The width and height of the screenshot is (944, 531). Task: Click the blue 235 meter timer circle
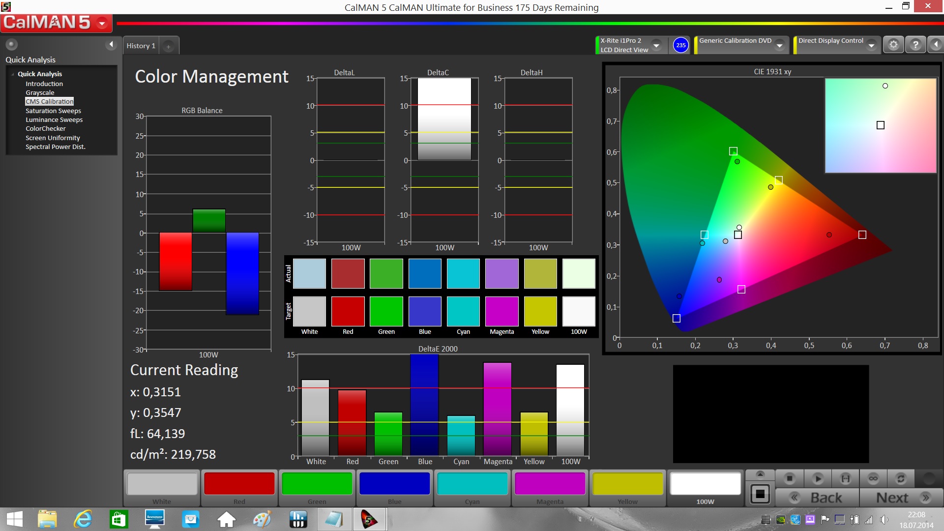[x=680, y=45]
